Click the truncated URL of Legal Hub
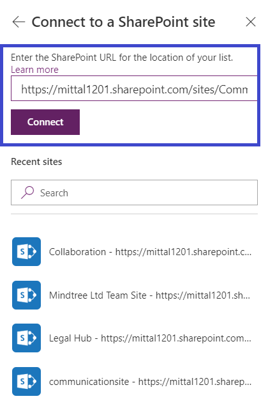 (176, 338)
